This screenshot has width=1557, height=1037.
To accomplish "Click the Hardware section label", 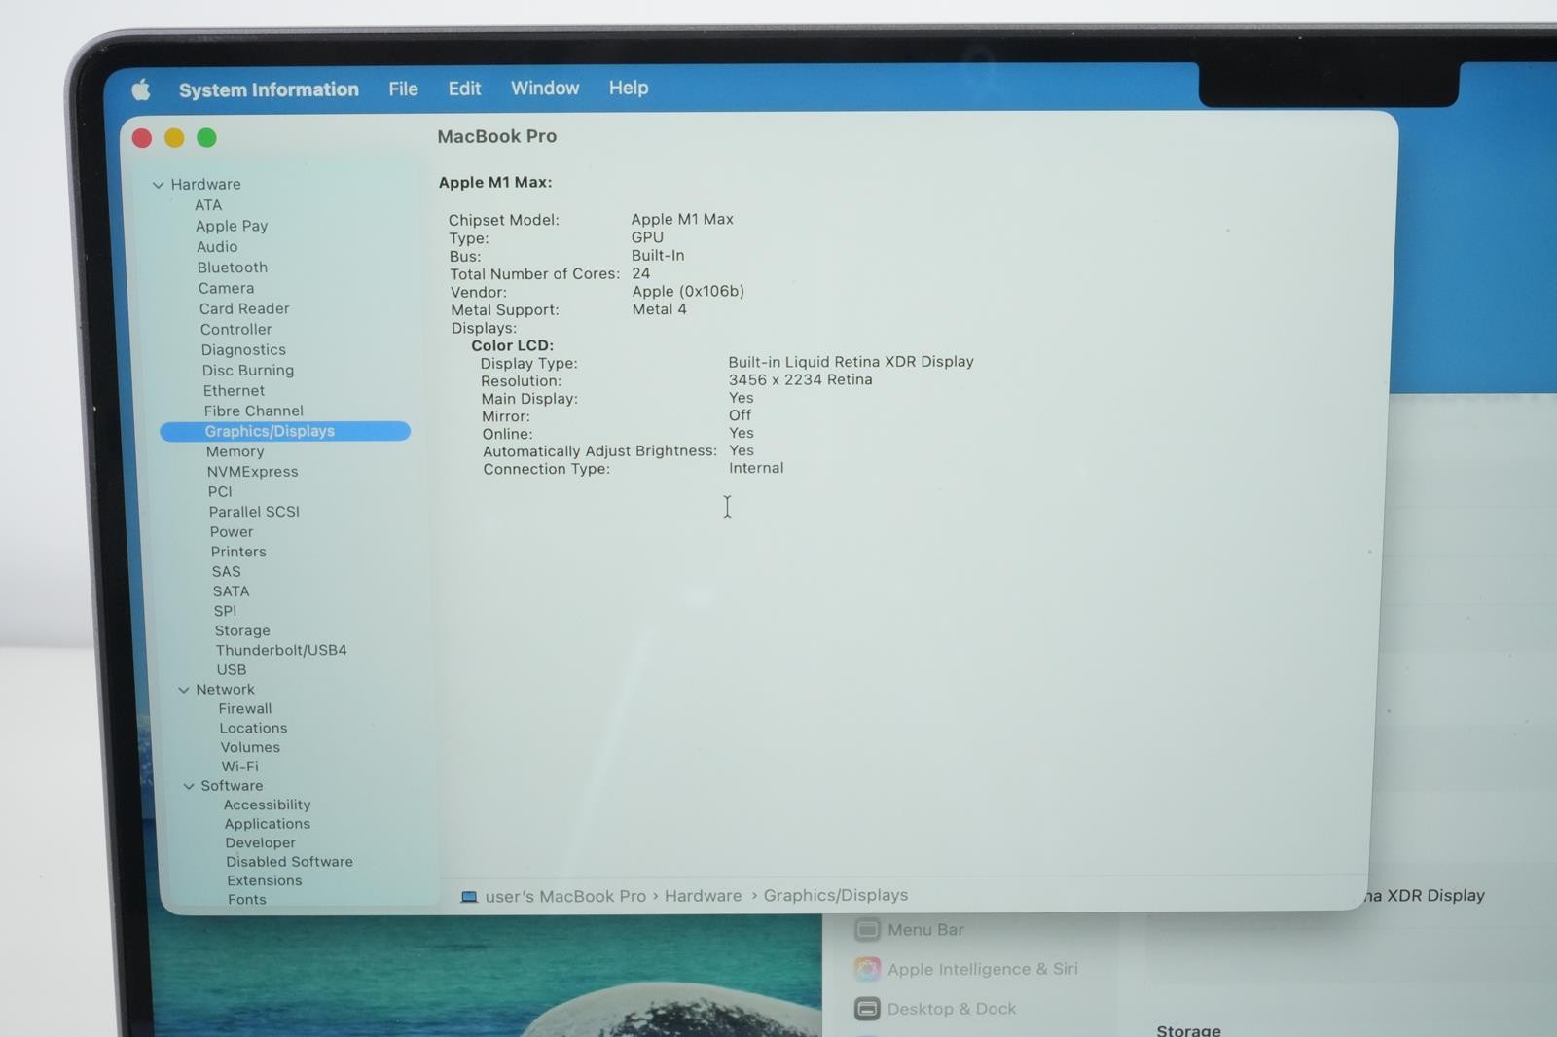I will tap(205, 185).
